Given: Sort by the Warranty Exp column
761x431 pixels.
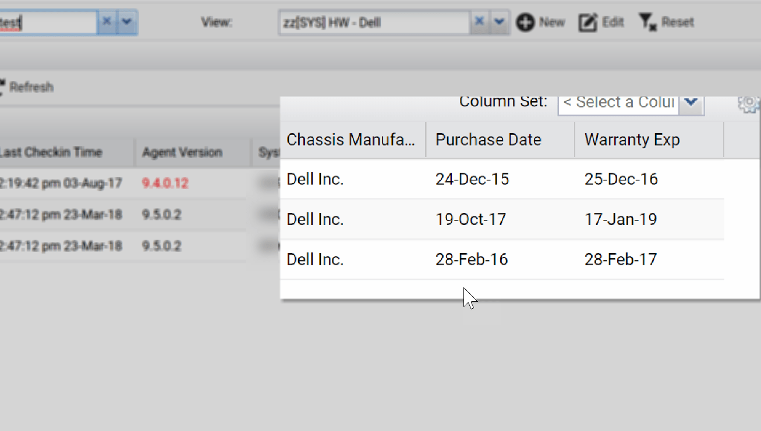Looking at the screenshot, I should [x=632, y=140].
